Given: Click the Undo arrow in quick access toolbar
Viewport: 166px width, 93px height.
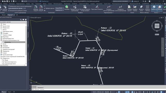Looking at the screenshot, I should [16, 1].
